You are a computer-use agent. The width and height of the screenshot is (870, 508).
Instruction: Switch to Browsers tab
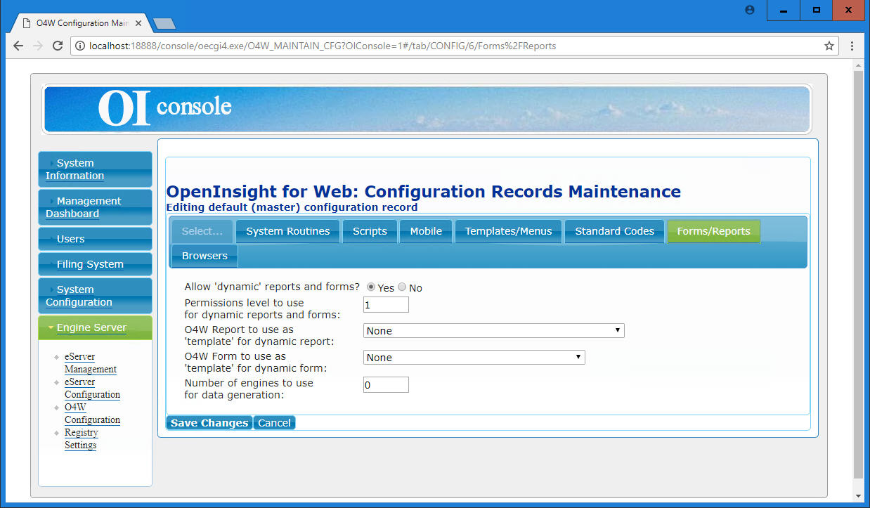pyautogui.click(x=204, y=256)
